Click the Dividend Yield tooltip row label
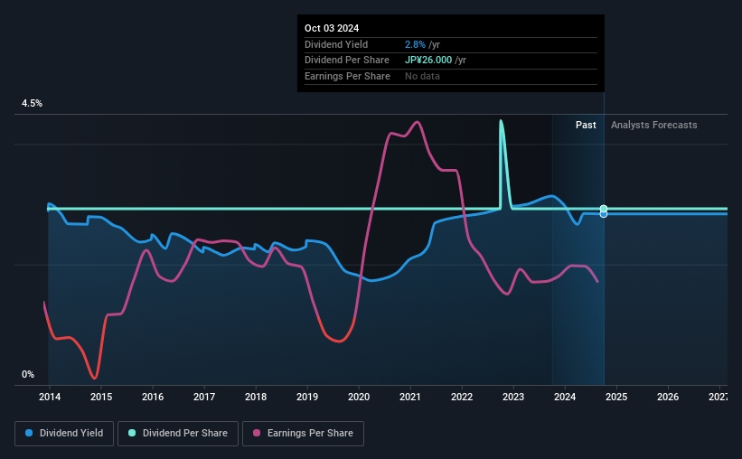The image size is (742, 459). [x=336, y=44]
